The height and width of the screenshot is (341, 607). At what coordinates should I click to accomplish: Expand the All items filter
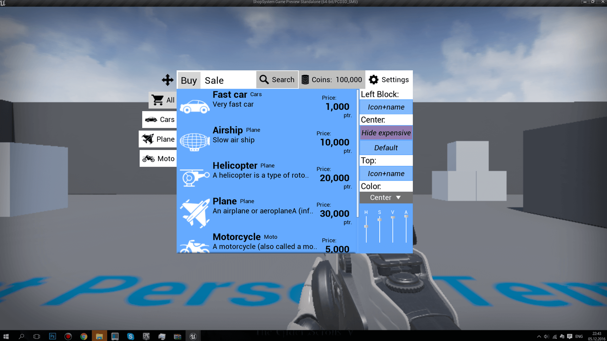pyautogui.click(x=162, y=99)
